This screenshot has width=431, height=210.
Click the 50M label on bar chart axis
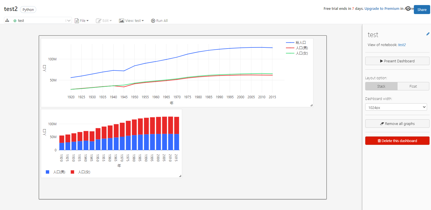pyautogui.click(x=53, y=137)
